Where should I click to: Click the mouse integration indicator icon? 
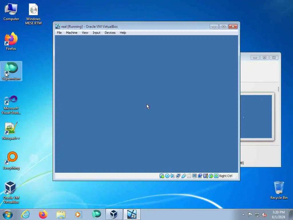211,176
